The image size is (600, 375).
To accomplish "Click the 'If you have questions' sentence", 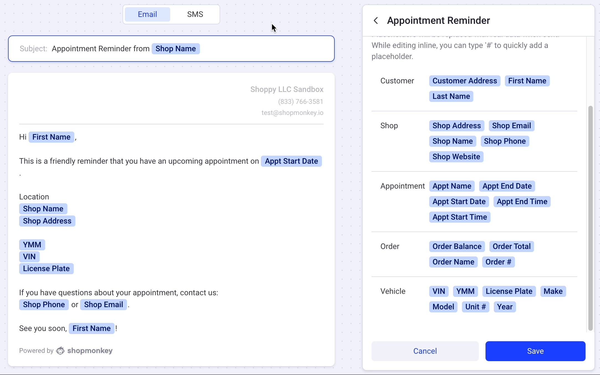I will (x=119, y=293).
